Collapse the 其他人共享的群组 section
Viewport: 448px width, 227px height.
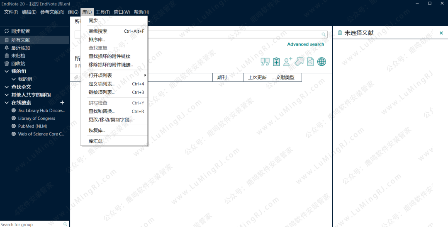pos(7,95)
